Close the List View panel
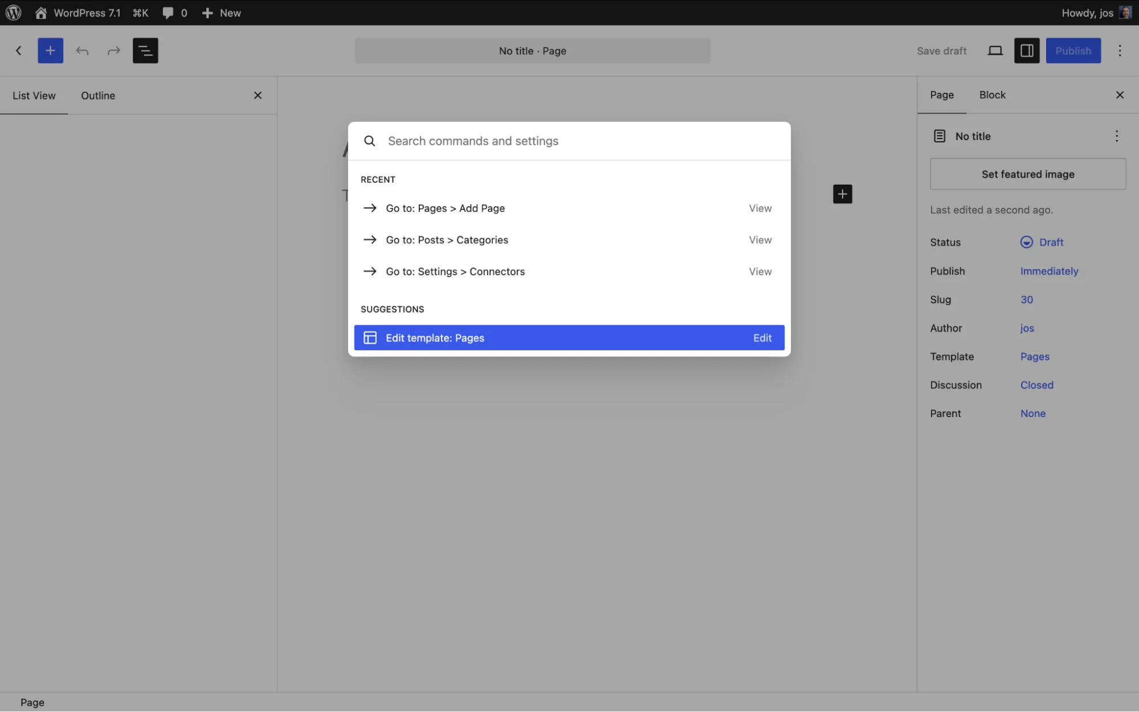Image resolution: width=1139 pixels, height=712 pixels. (x=258, y=95)
